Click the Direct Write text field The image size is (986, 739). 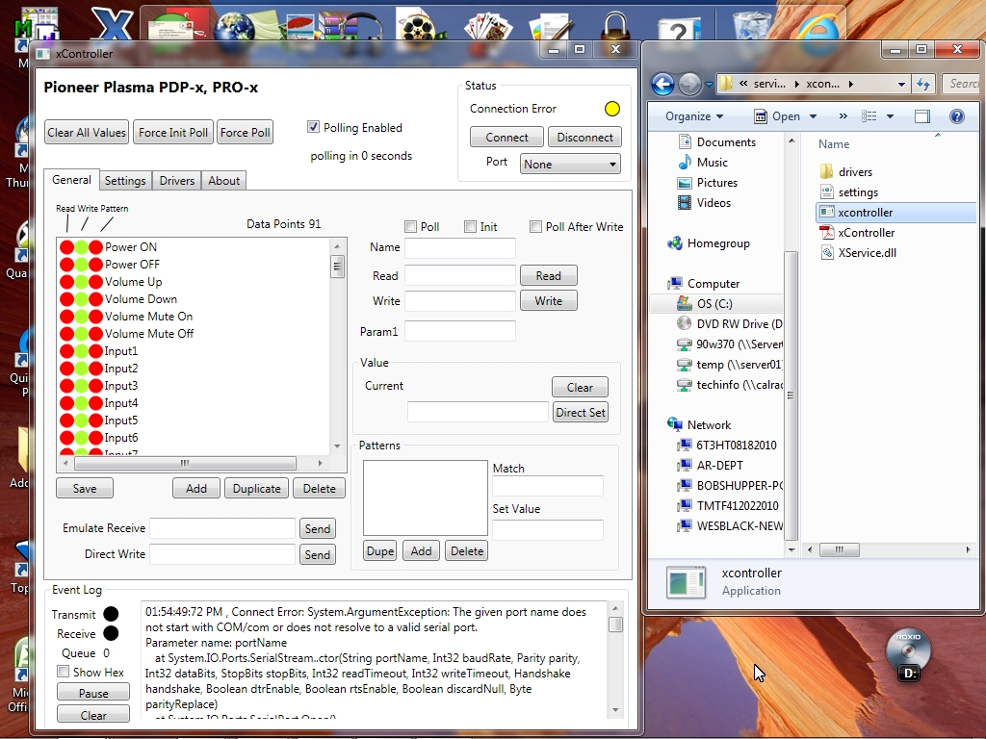[222, 553]
